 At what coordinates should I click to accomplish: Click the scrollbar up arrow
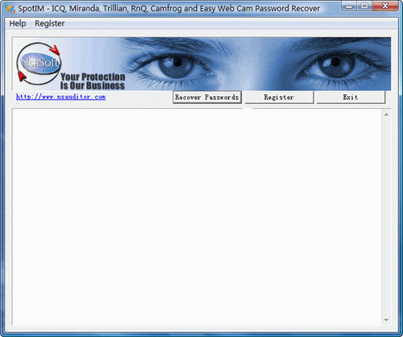click(386, 114)
